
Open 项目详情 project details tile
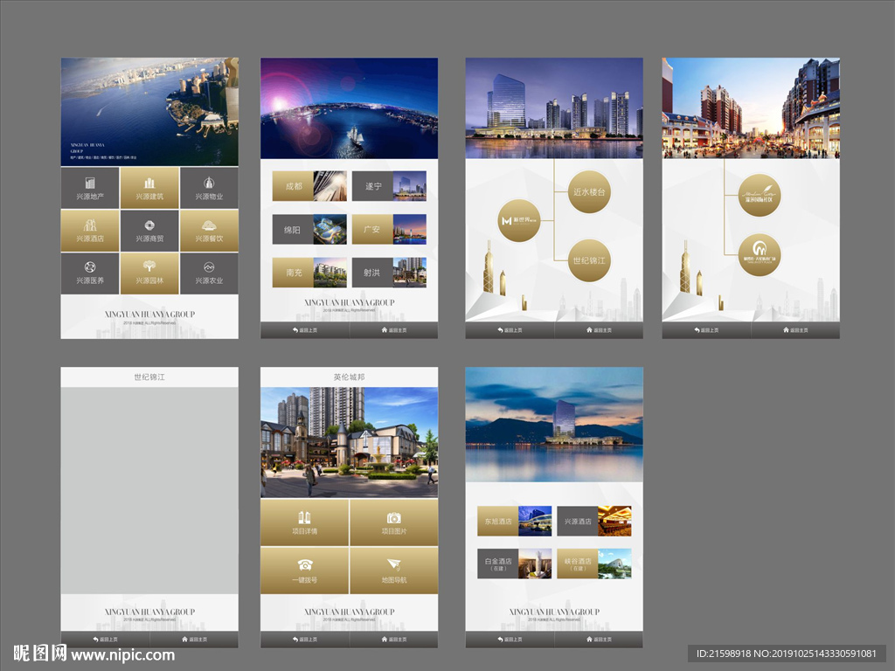pyautogui.click(x=304, y=522)
